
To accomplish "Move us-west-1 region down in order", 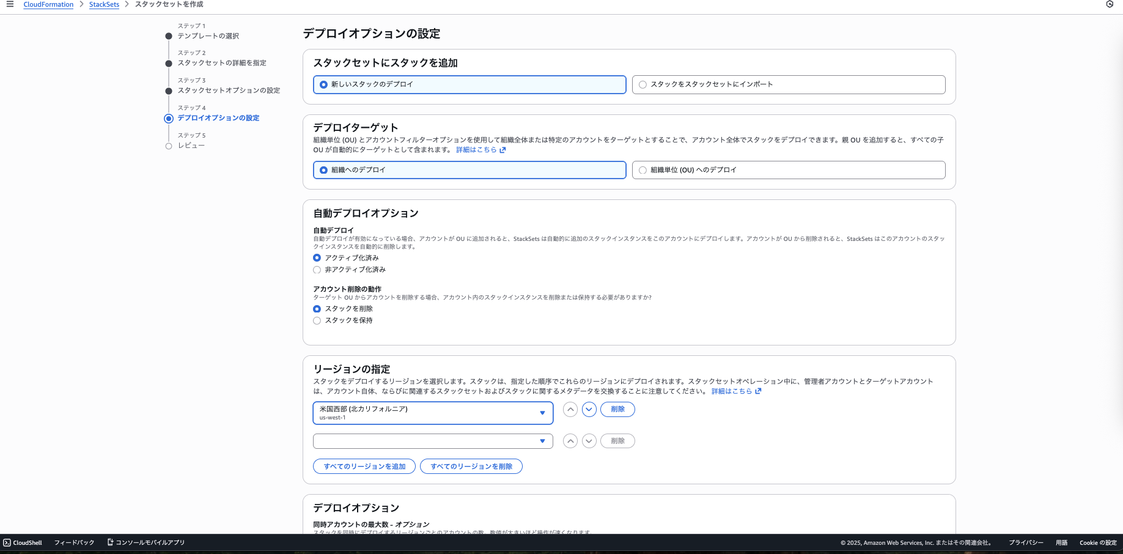I will coord(589,410).
